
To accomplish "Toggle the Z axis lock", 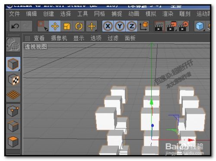I will click(132, 26).
